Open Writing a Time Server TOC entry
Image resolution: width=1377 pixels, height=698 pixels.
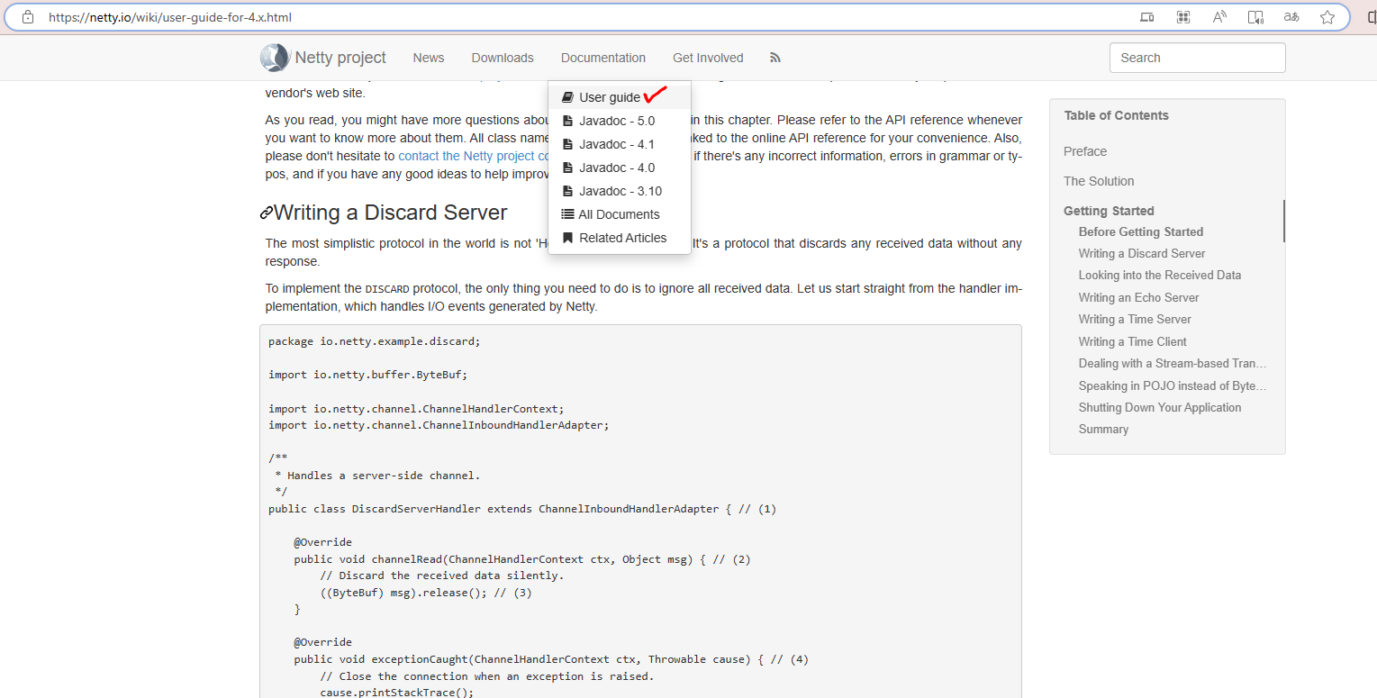[1135, 320]
